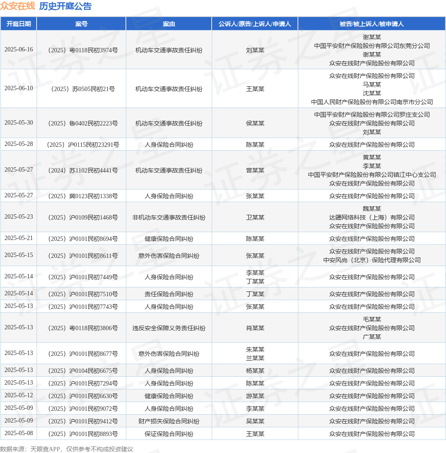Select case number (2025)沪0101民初7510号
This screenshot has height=453, width=446.
pyautogui.click(x=83, y=294)
